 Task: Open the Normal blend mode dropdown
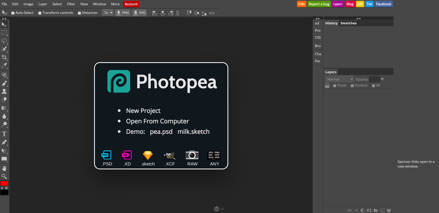[x=339, y=79]
